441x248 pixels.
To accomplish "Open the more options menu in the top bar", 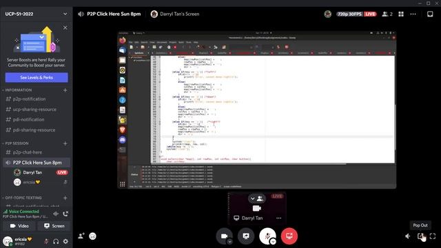I will pyautogui.click(x=413, y=14).
